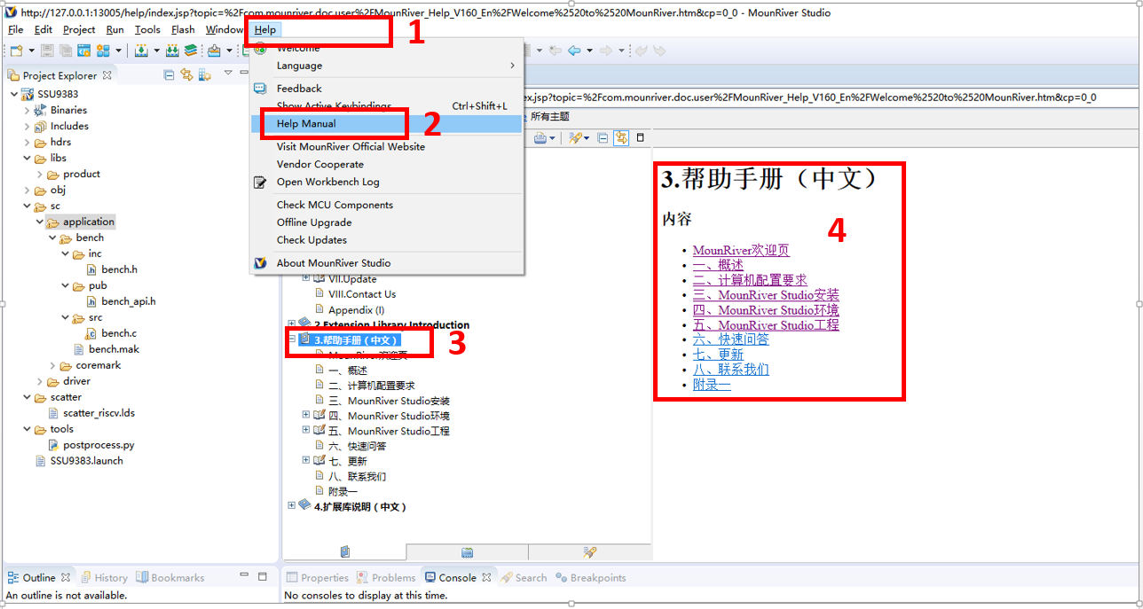
Task: Open the help search results tab icon
Action: coord(589,552)
